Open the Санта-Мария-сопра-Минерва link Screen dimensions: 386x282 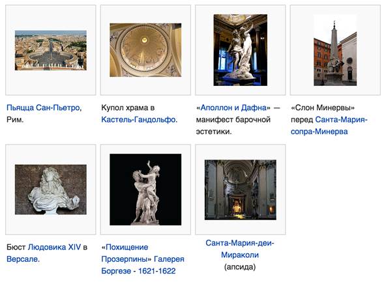click(x=329, y=126)
